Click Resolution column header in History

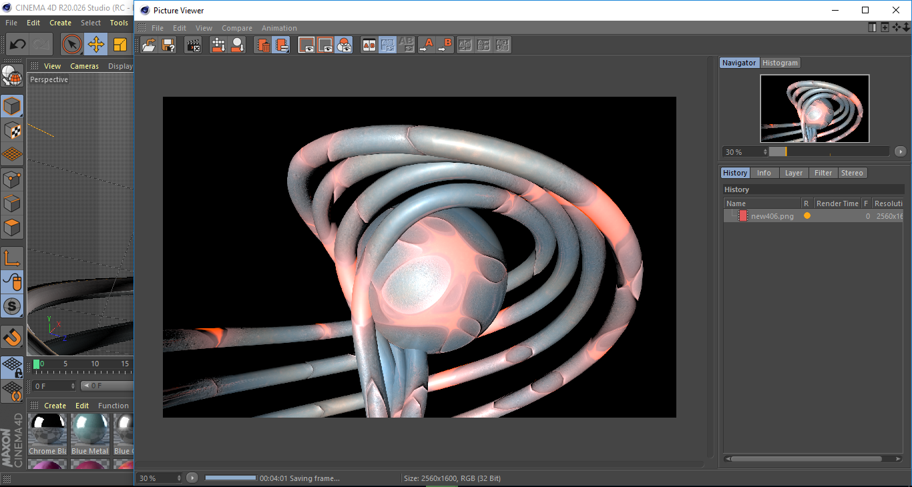[x=887, y=203]
